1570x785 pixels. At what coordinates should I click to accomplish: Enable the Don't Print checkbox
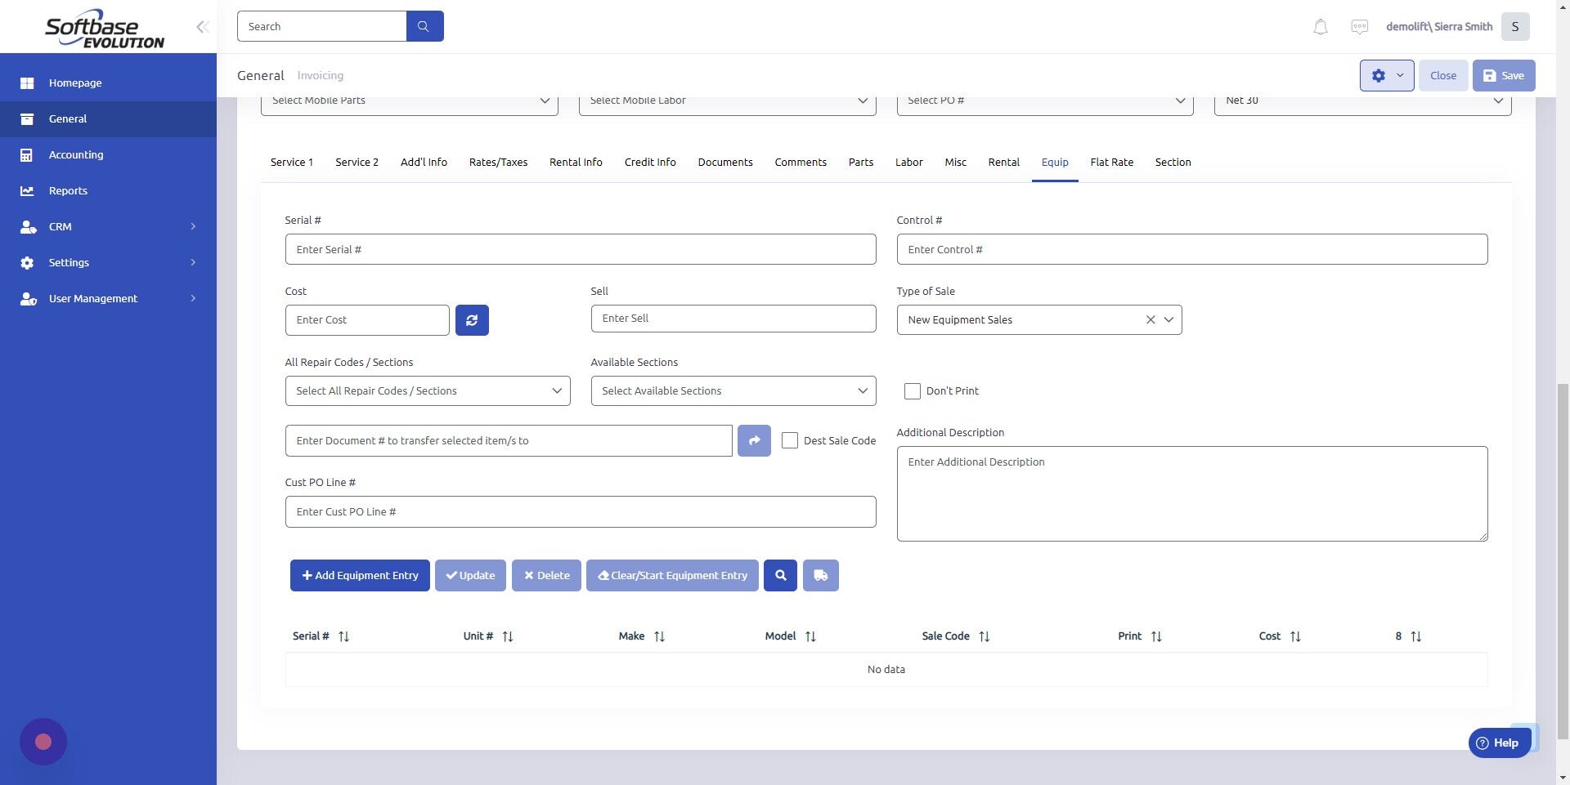pos(912,390)
